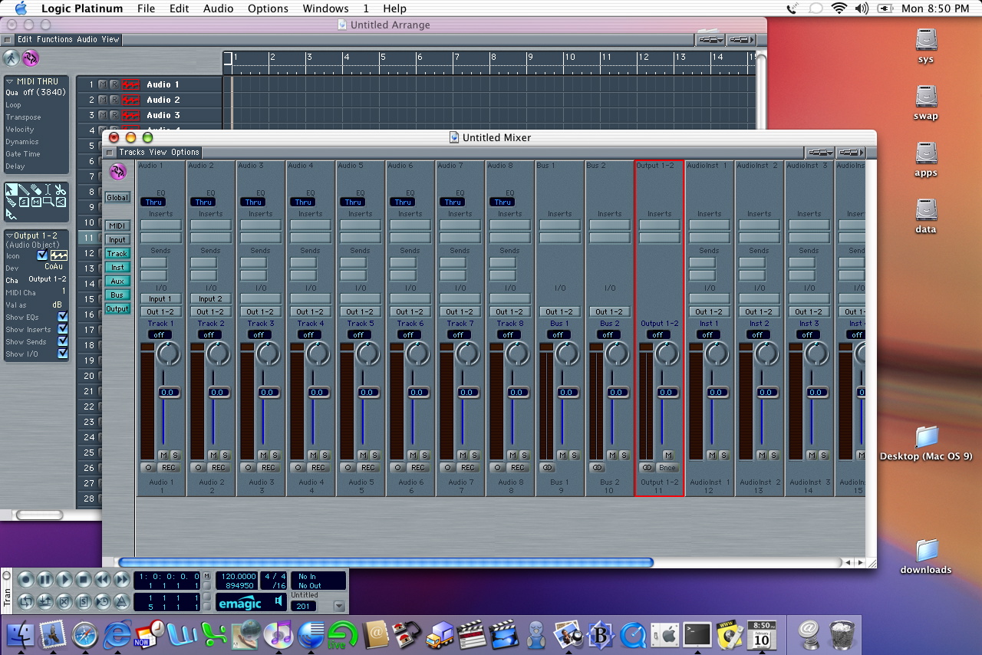Click the tempo display showing 120.0000
This screenshot has height=655, width=982.
pyautogui.click(x=236, y=576)
